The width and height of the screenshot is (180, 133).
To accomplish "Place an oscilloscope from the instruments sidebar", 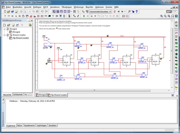I will [x=176, y=33].
